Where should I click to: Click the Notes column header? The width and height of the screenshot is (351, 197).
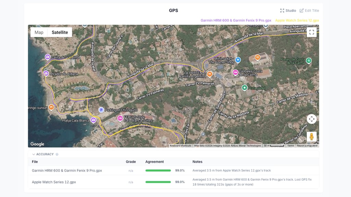[x=197, y=162]
